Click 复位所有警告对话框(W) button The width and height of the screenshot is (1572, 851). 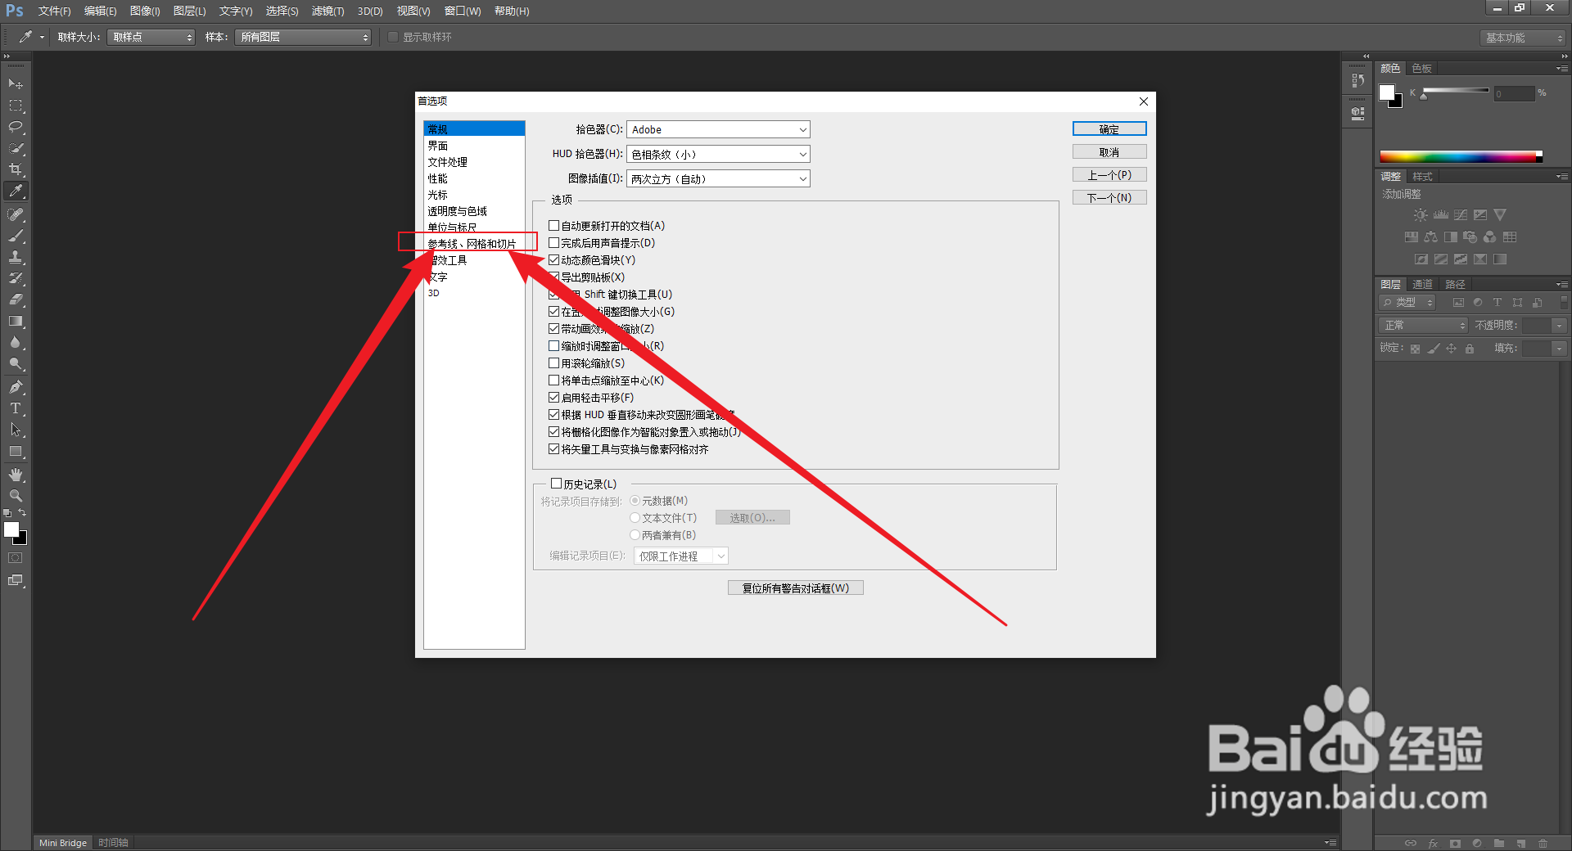[x=796, y=588]
